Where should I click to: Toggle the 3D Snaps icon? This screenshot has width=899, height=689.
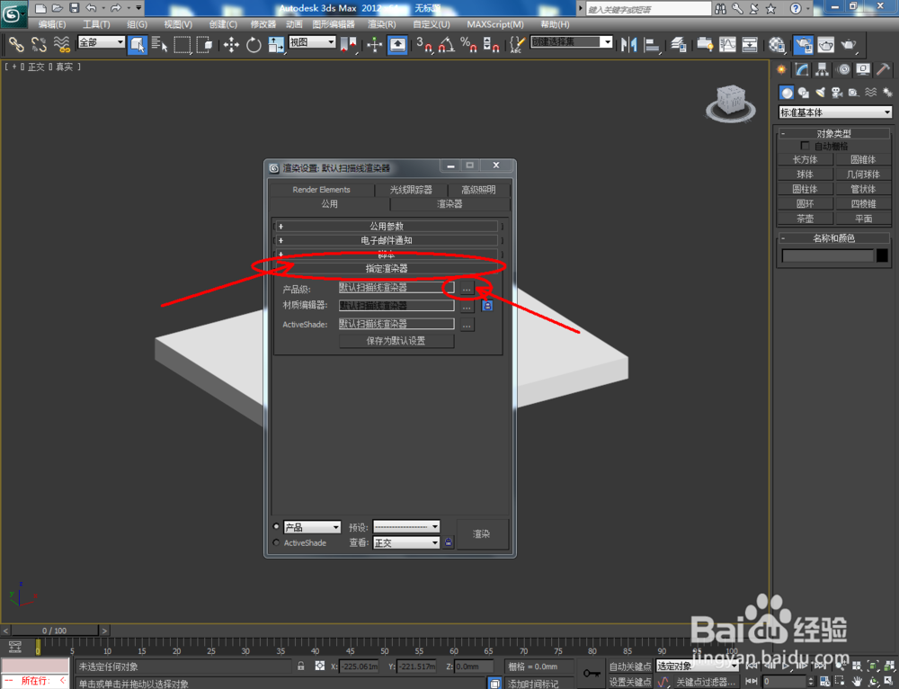click(424, 44)
